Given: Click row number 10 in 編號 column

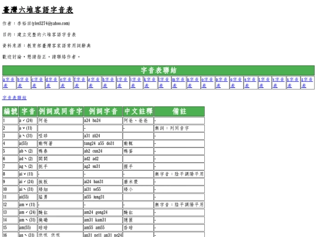Looking at the screenshot, I should (11, 190).
